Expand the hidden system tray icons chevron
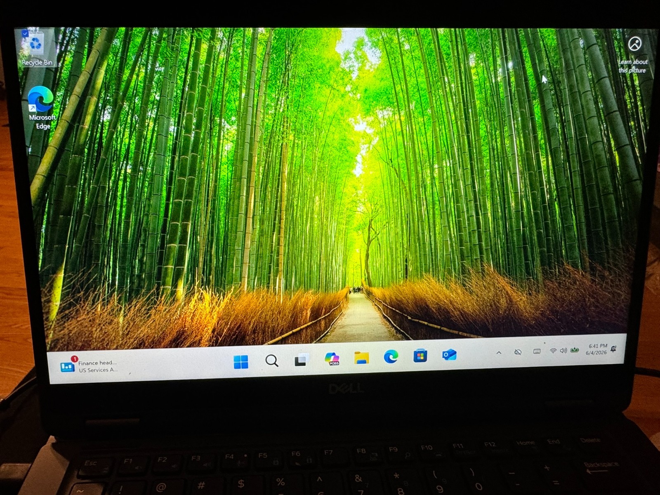Screen dimensions: 660x495 point(499,353)
